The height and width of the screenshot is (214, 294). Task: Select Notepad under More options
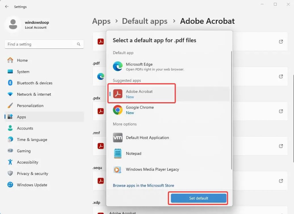click(133, 153)
